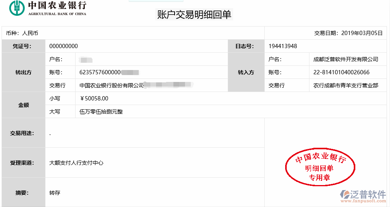Click the payee bank 农行成都市青羊支行营业部
The height and width of the screenshot is (207, 390).
click(x=346, y=85)
